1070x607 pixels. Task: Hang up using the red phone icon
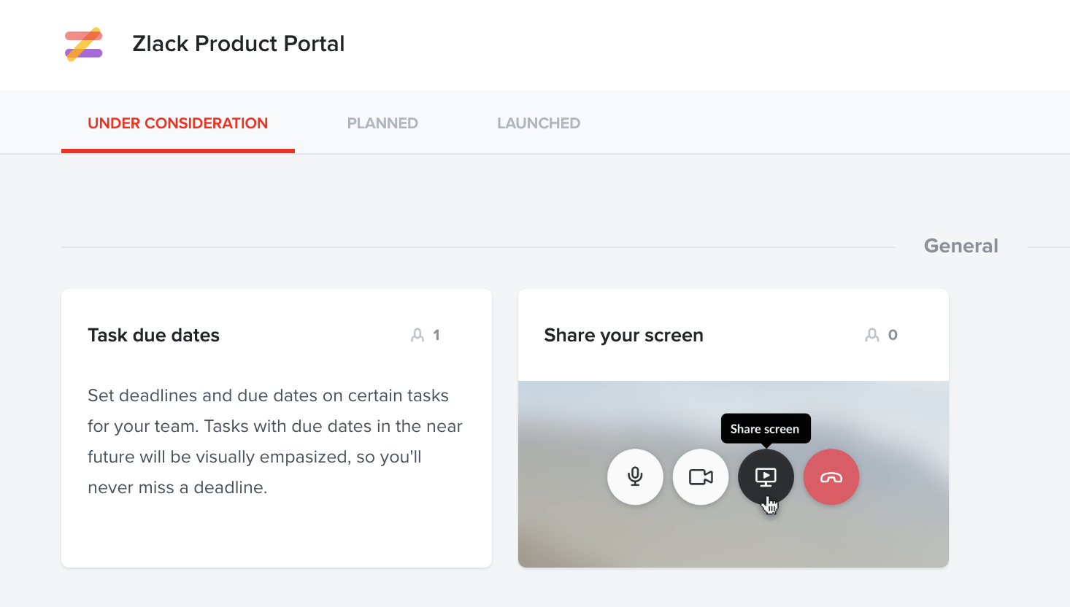coord(831,476)
